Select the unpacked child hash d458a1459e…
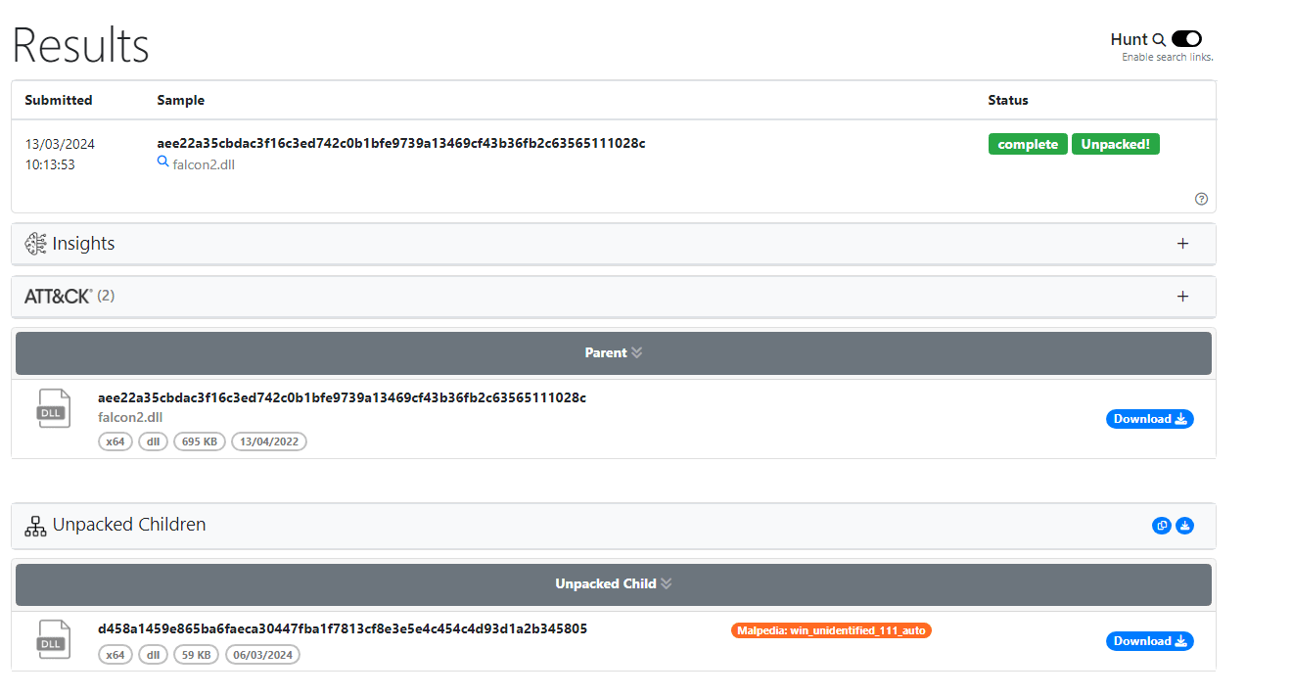The width and height of the screenshot is (1292, 696). coord(342,628)
